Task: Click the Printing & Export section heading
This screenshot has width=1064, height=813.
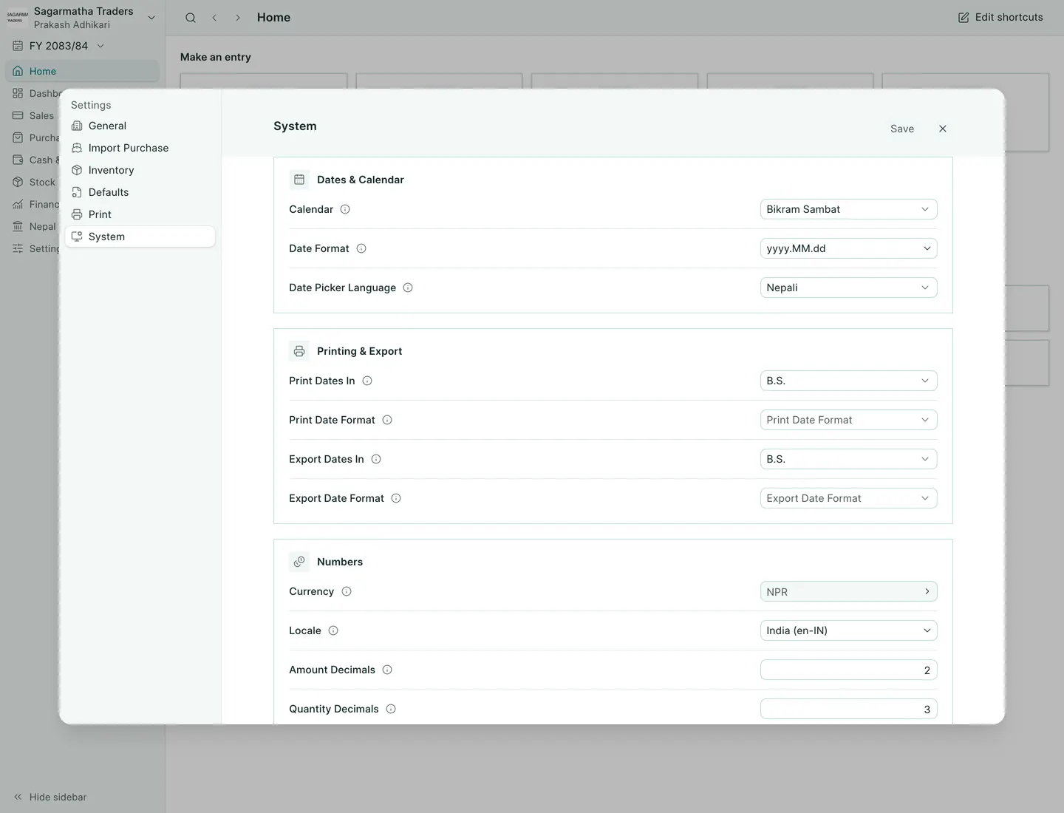Action: (359, 351)
